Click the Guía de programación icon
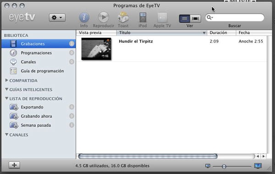Screen dimensions: 275x174 pos(13,71)
